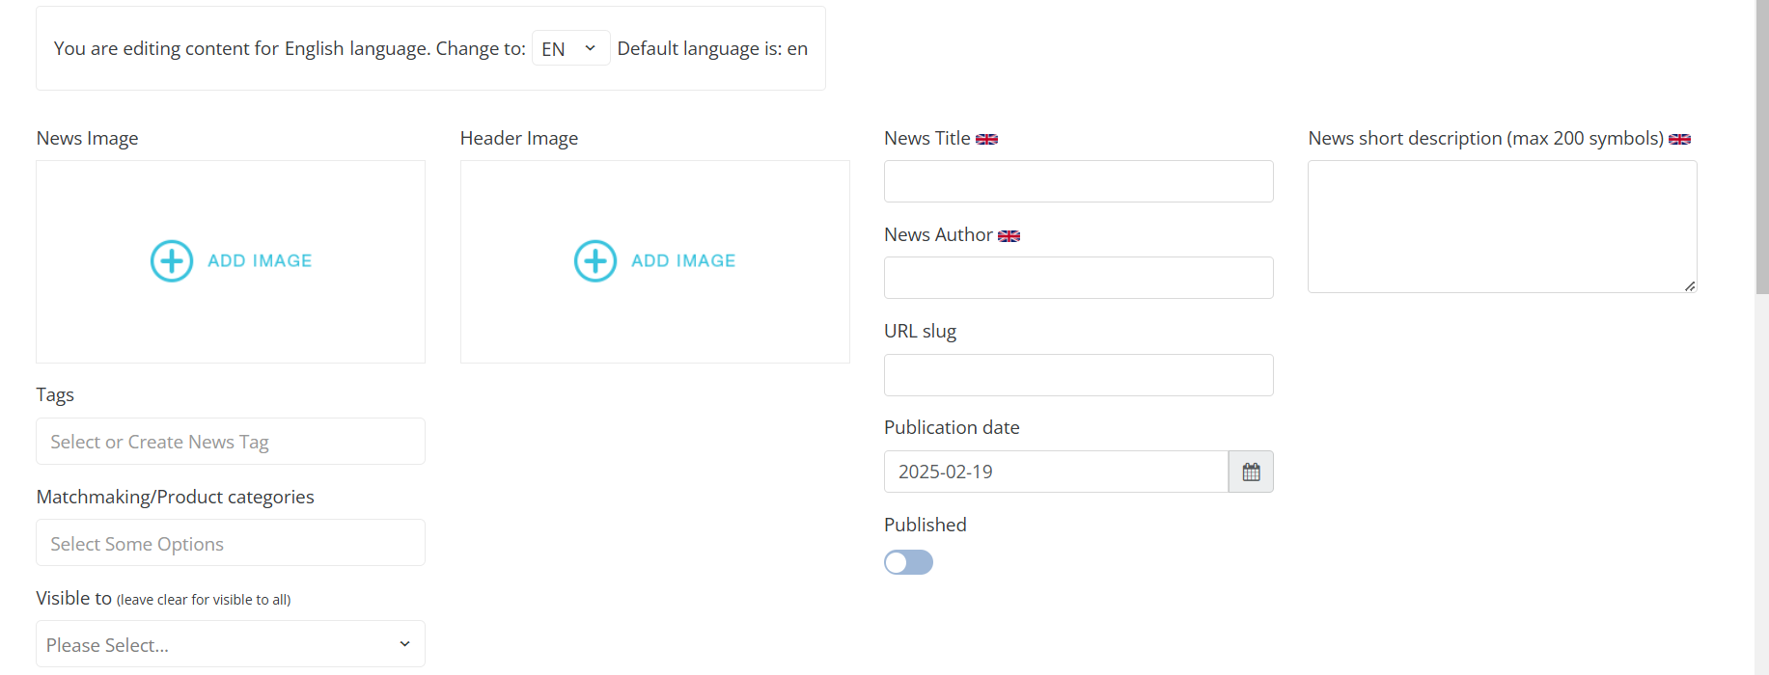Screen dimensions: 1769x675
Task: Click the plus icon in Header Image box
Action: pyautogui.click(x=595, y=261)
